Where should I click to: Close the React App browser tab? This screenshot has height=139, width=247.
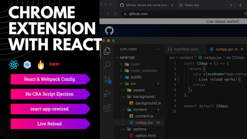click(x=231, y=5)
